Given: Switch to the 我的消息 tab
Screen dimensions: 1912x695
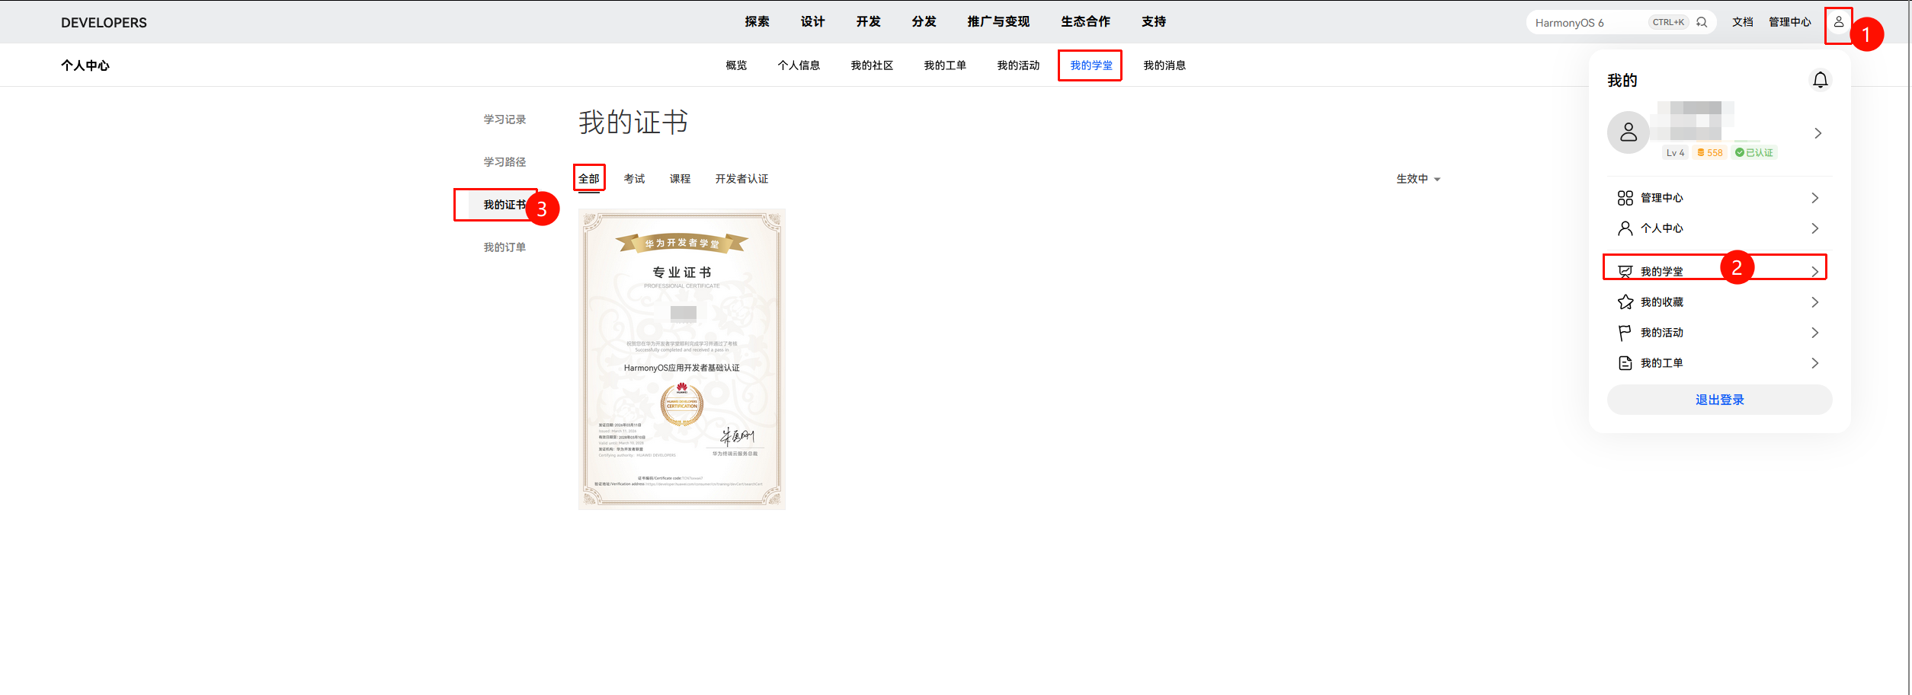Looking at the screenshot, I should pos(1164,65).
